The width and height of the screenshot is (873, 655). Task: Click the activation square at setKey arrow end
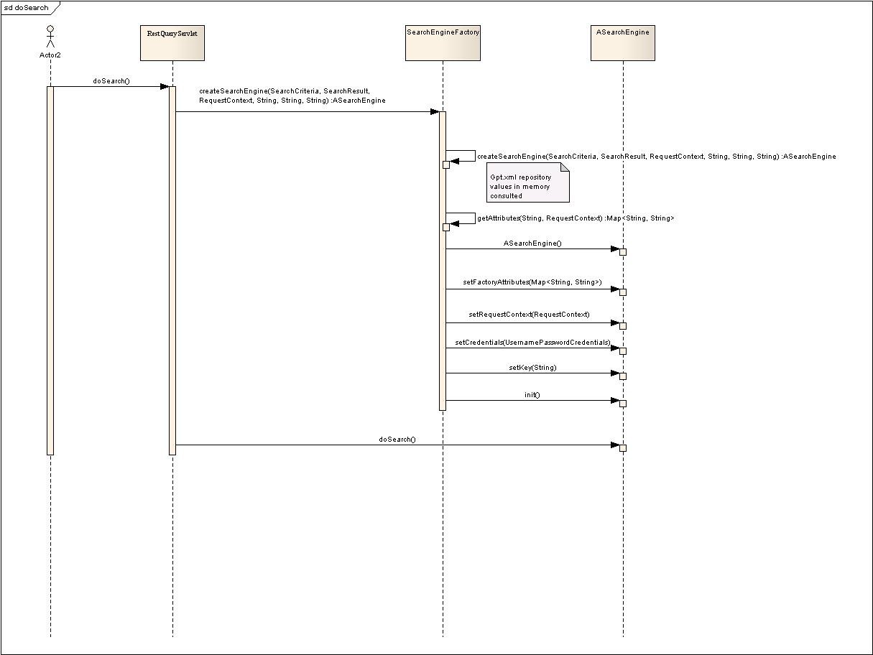coord(623,376)
